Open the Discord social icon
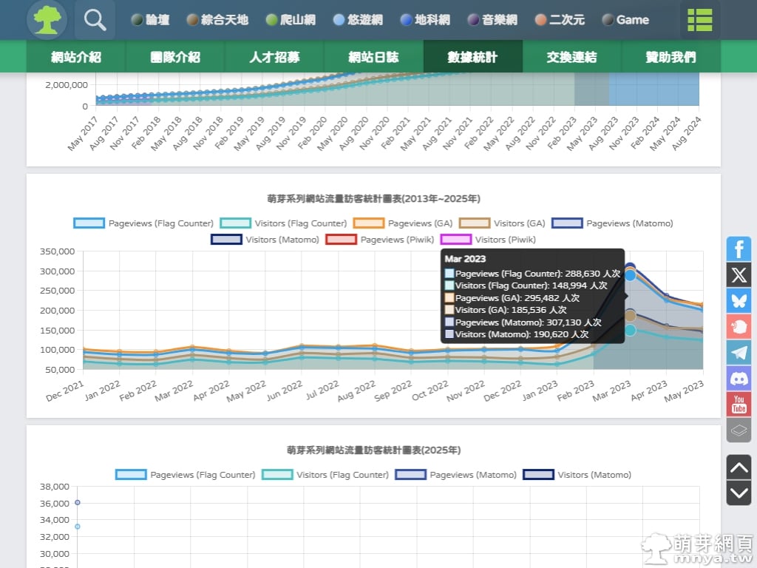Image resolution: width=757 pixels, height=568 pixels. point(739,379)
